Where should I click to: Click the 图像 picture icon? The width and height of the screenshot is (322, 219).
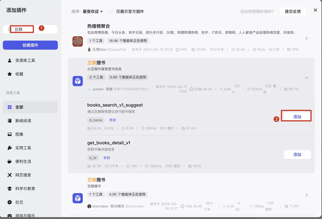[10, 134]
